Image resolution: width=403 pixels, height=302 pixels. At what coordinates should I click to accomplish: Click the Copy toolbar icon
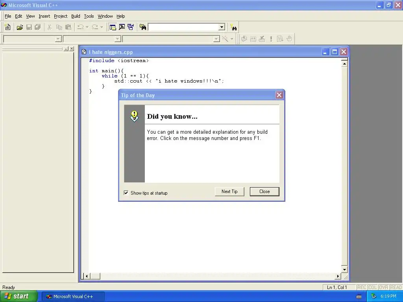tap(59, 27)
